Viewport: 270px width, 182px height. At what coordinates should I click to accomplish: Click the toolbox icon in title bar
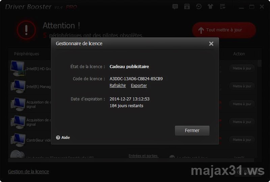[x=187, y=6]
